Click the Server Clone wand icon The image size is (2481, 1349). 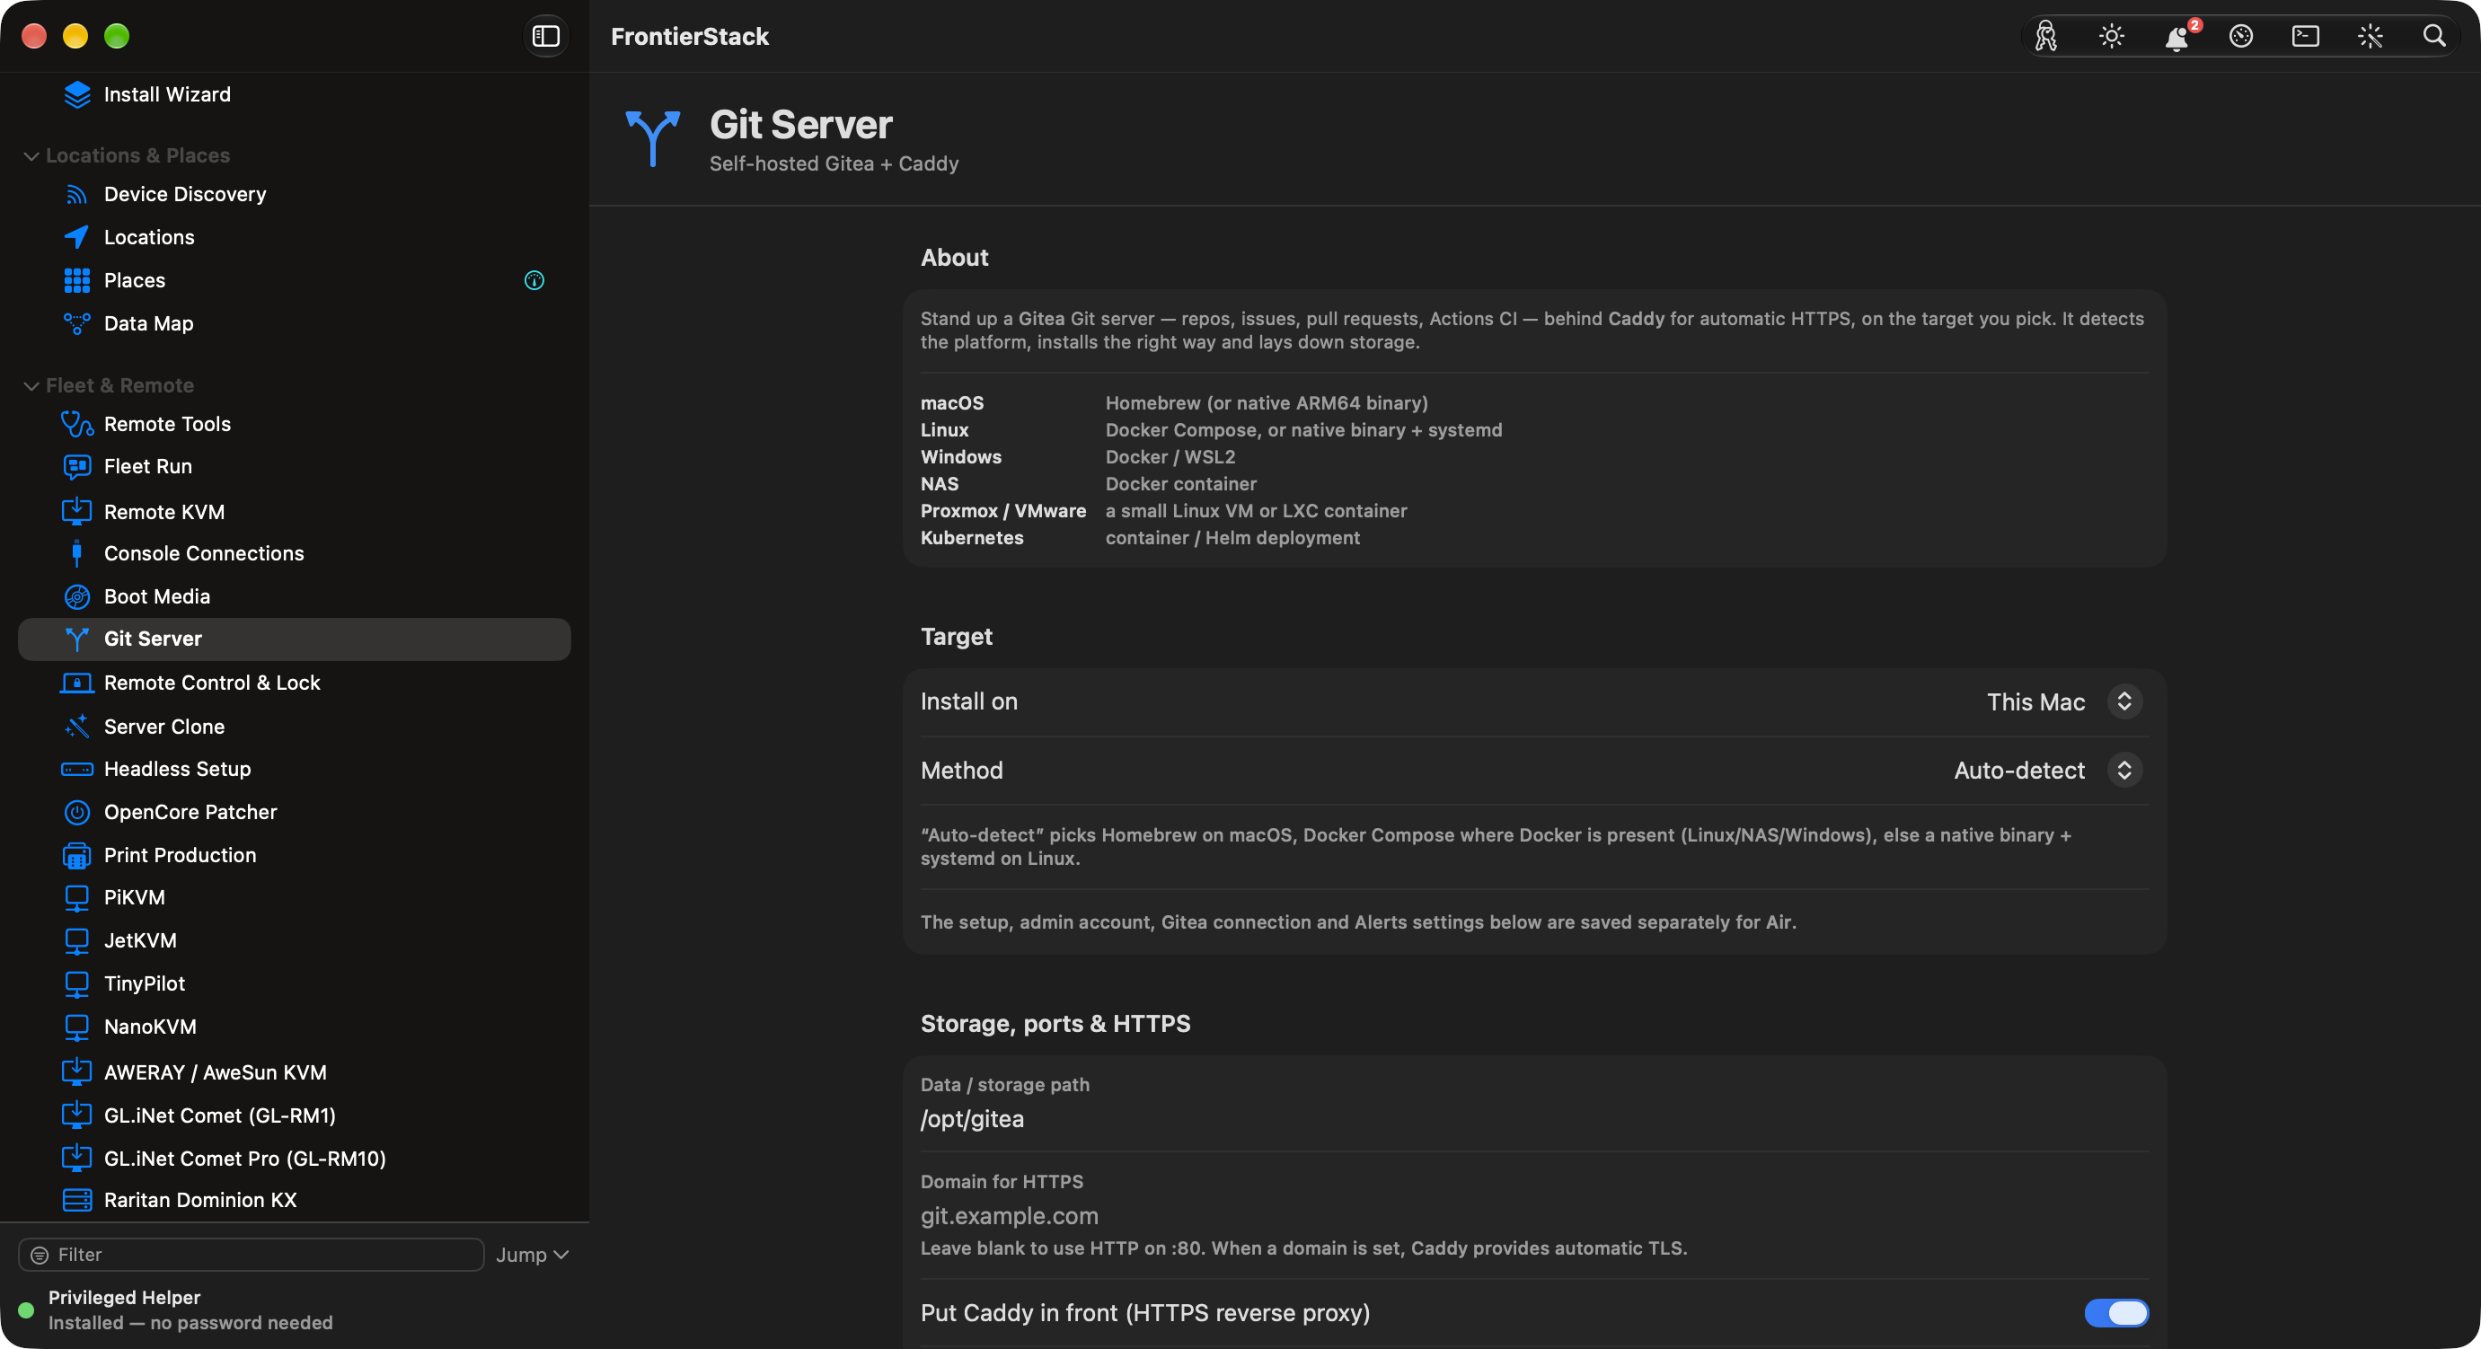coord(77,727)
